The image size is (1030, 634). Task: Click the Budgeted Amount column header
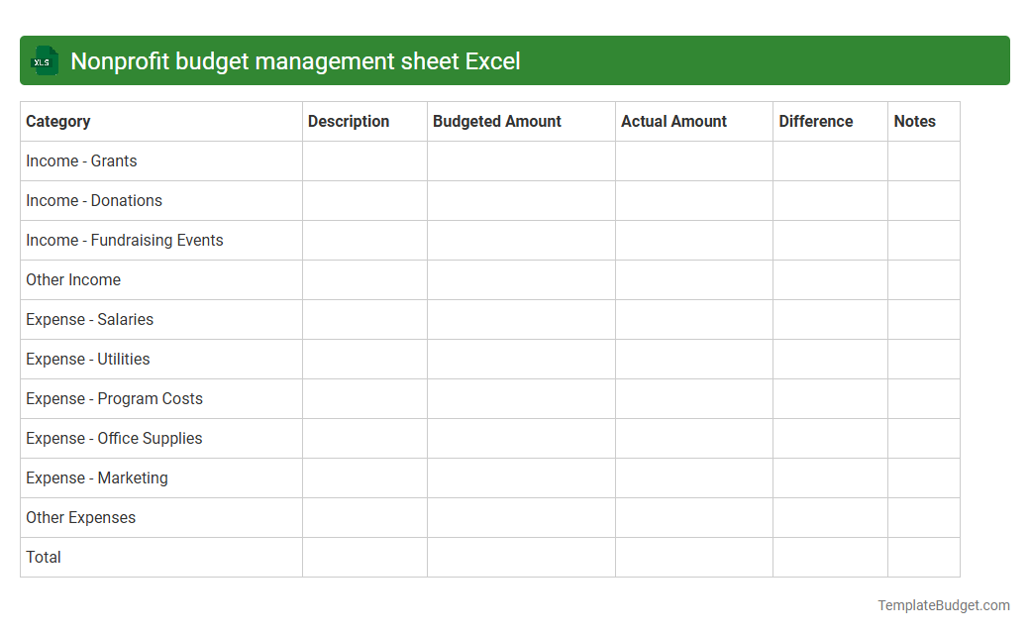click(x=496, y=121)
